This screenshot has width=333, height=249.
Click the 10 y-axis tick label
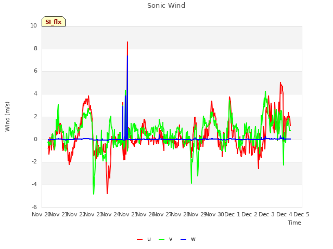[x=33, y=26]
